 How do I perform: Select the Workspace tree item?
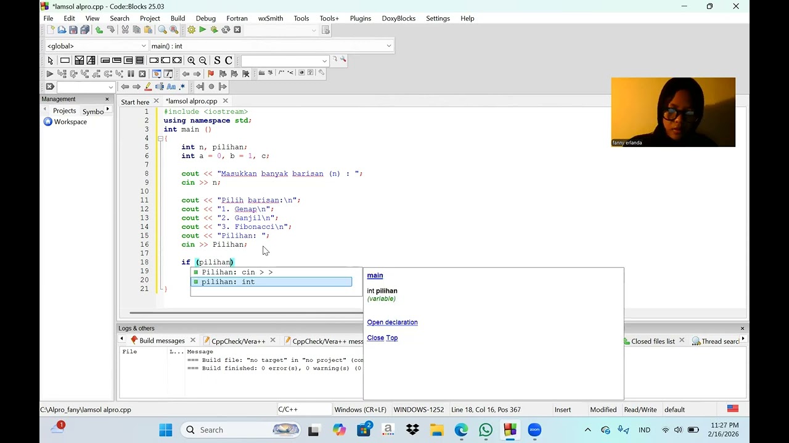(x=70, y=122)
